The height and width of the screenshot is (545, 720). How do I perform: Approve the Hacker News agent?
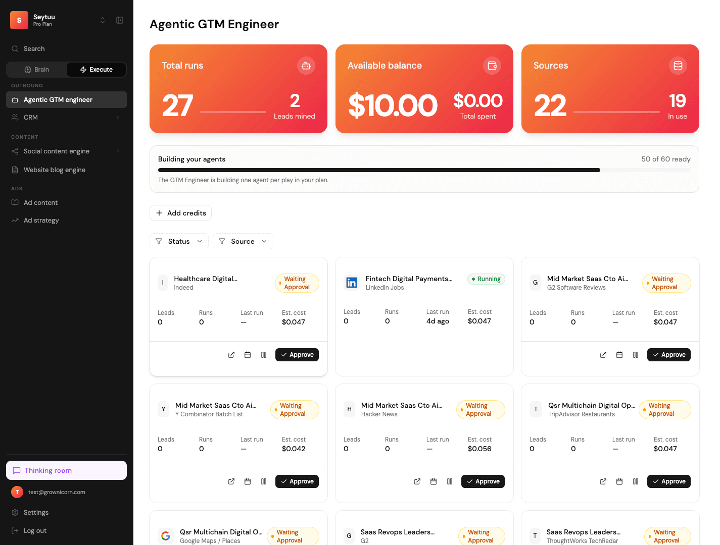[x=483, y=481]
